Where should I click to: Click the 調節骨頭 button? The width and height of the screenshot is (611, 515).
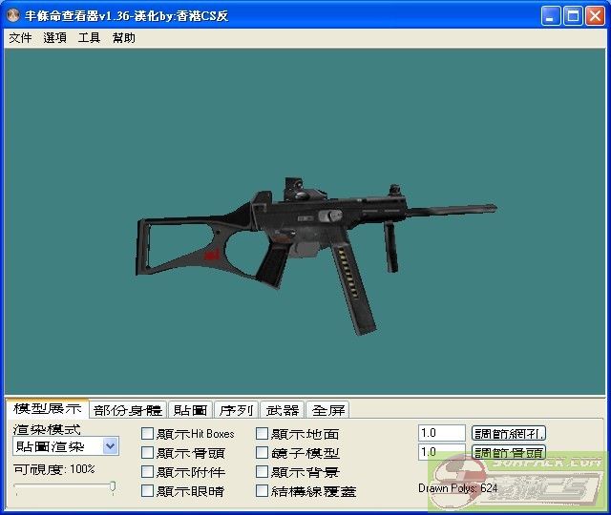[509, 453]
